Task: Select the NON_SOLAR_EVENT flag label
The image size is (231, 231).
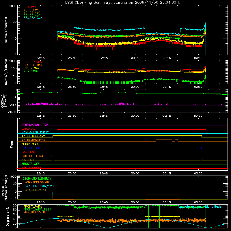Action: 35,133
